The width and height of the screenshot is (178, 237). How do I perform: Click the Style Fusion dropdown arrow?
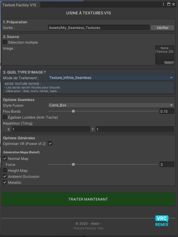(x=171, y=105)
